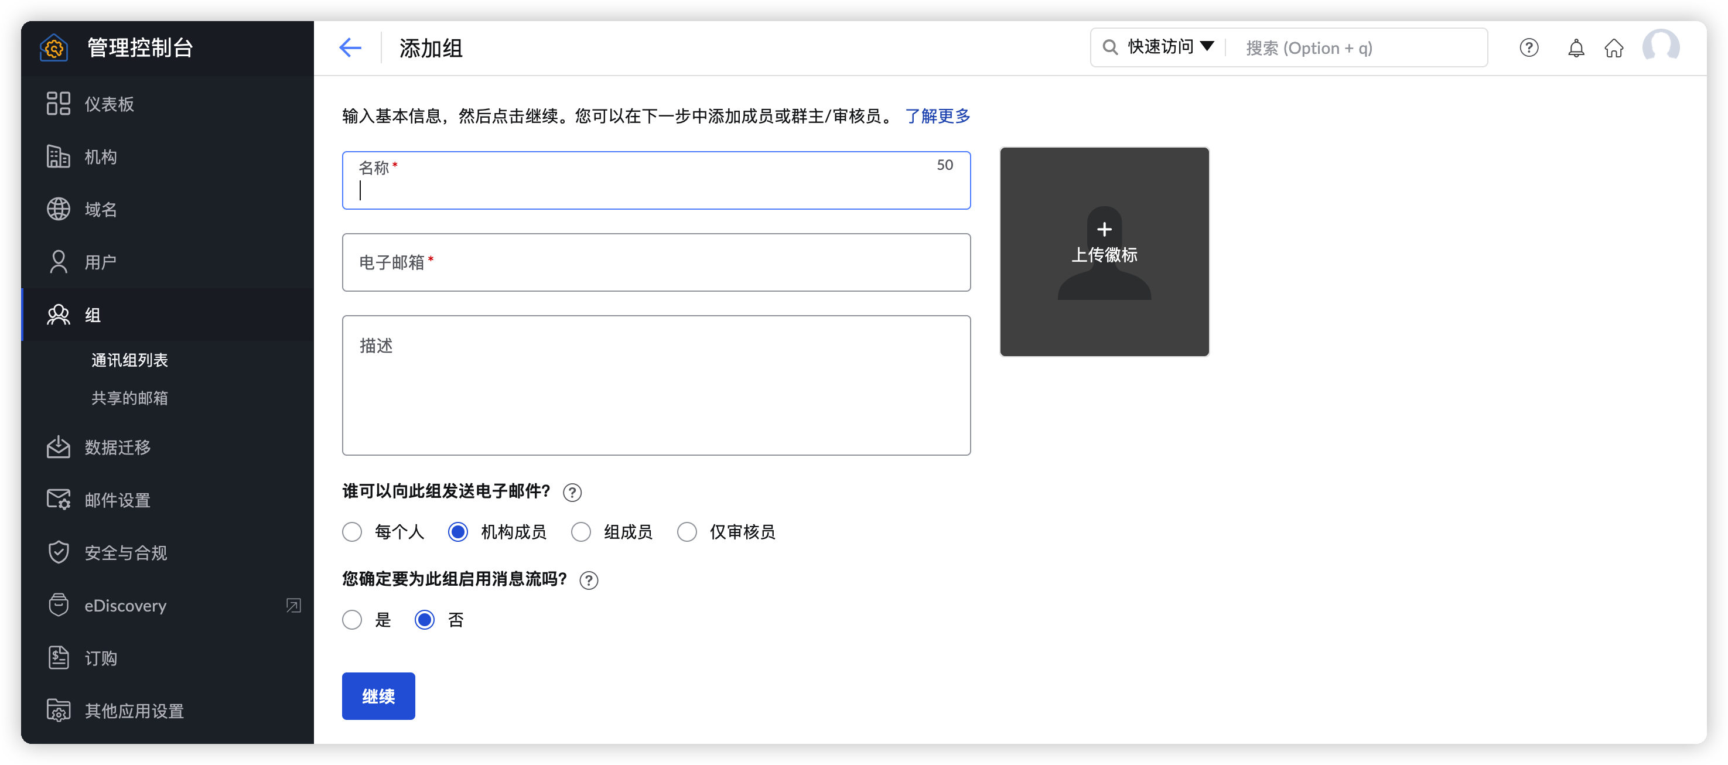The width and height of the screenshot is (1728, 765).
Task: Go to home via house icon
Action: (x=1613, y=47)
